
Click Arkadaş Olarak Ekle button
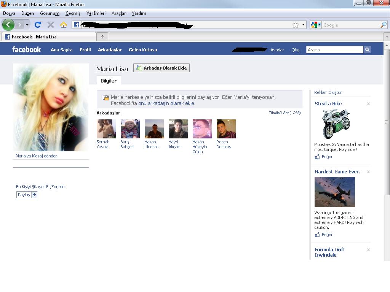tap(161, 68)
